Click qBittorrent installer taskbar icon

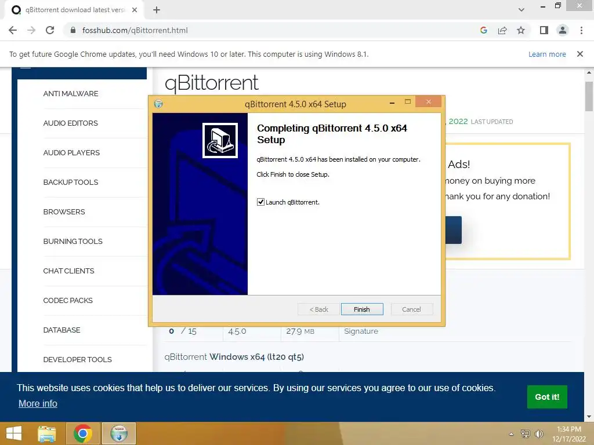119,433
